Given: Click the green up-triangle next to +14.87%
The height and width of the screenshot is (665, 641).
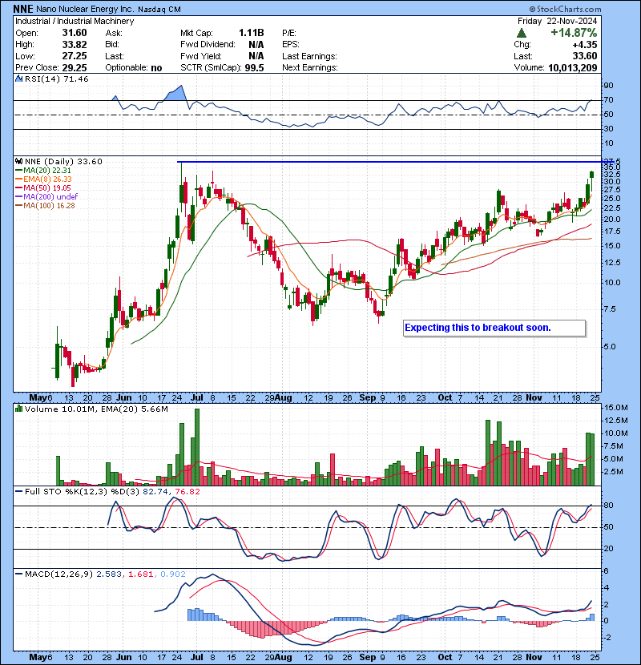Looking at the screenshot, I should pyautogui.click(x=522, y=33).
